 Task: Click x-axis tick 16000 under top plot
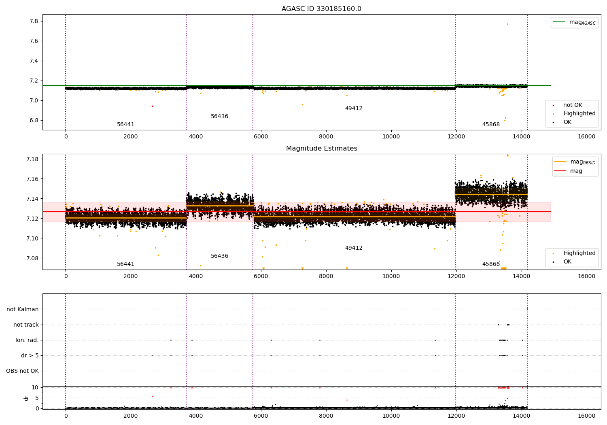point(587,137)
